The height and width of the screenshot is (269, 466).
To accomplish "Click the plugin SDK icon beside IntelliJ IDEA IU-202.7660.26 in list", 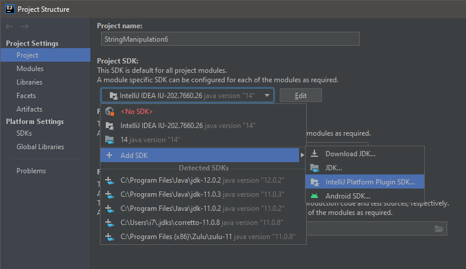I will pos(110,126).
